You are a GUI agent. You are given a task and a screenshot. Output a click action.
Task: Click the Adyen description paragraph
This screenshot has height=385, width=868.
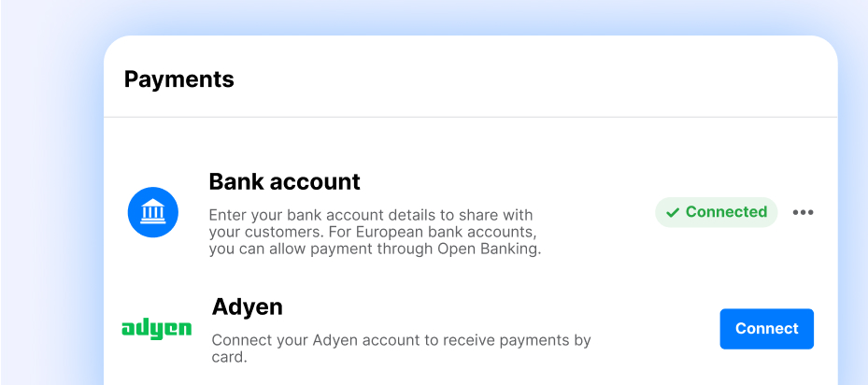(401, 349)
